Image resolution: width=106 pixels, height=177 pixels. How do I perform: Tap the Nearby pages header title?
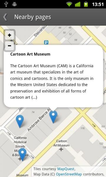[x=33, y=17]
